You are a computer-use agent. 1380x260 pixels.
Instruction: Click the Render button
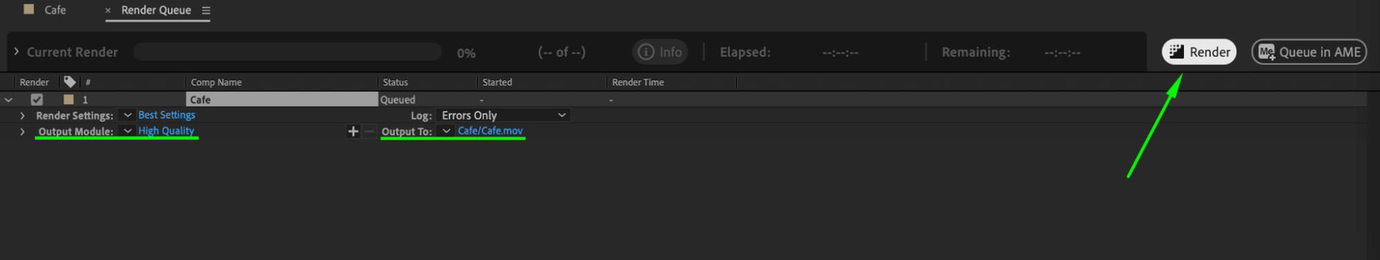point(1198,52)
